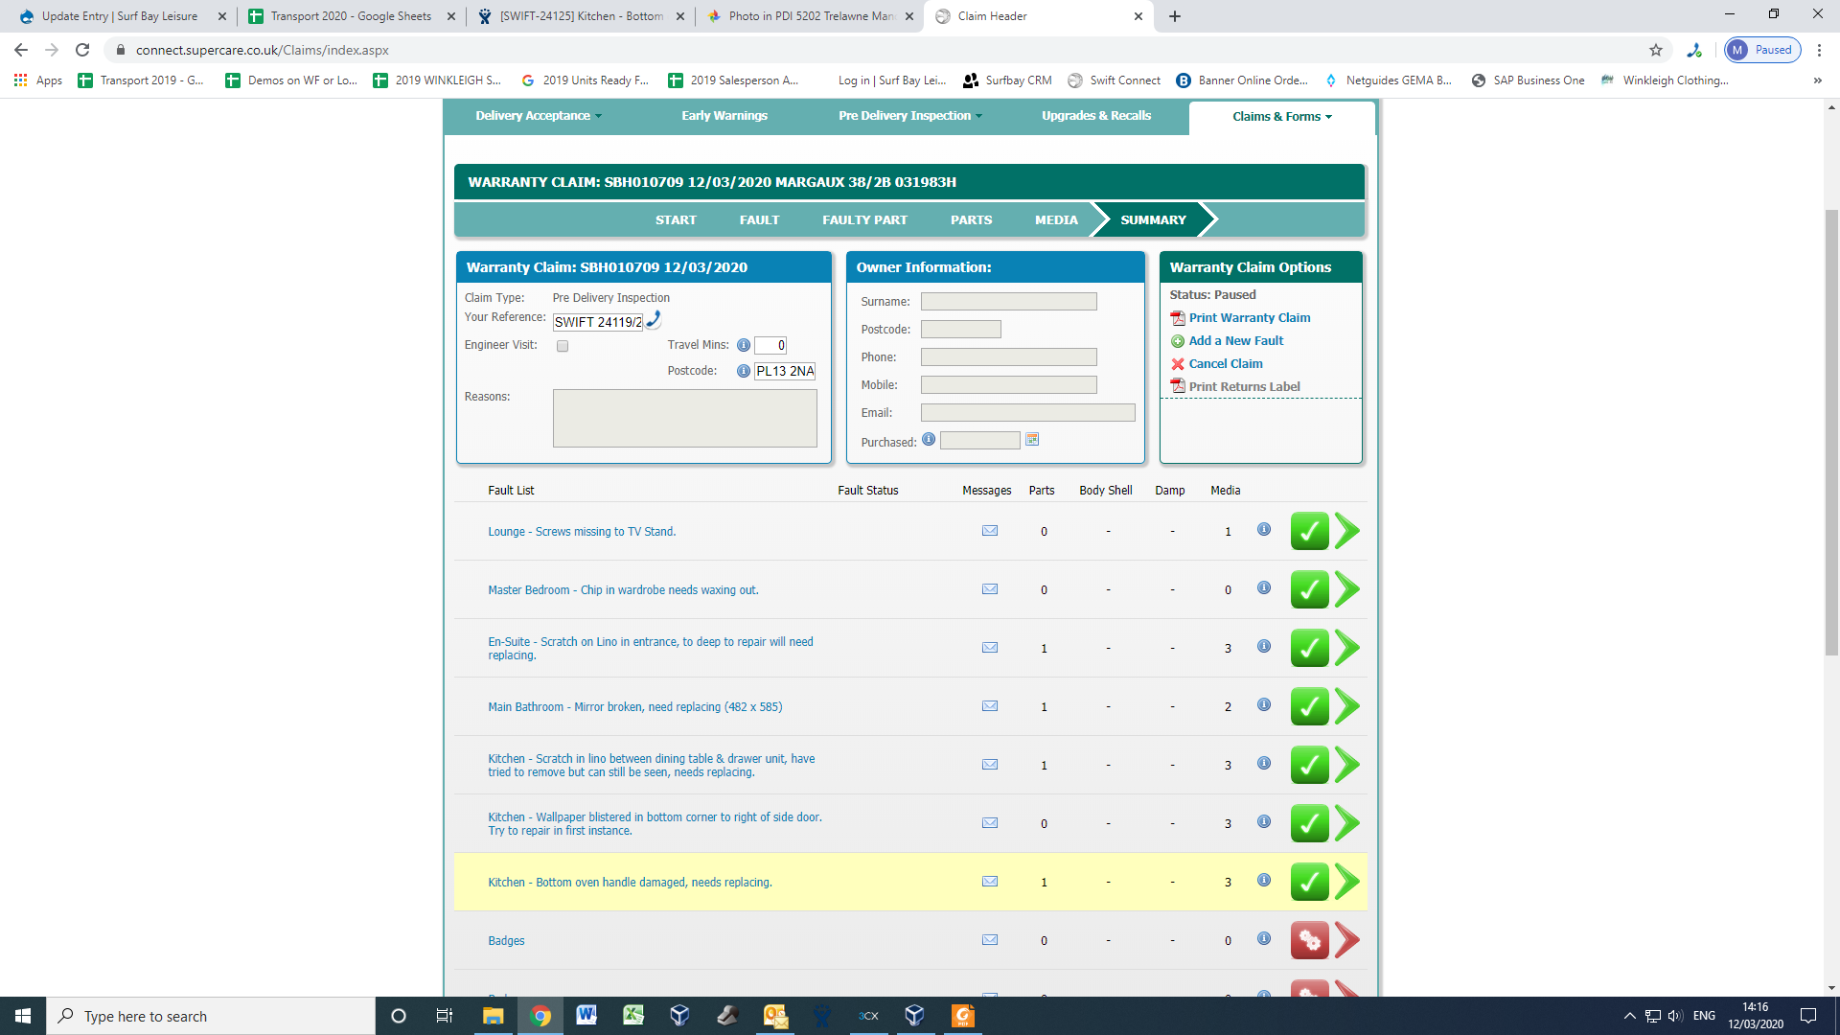Expand the Pre Delivery Inspection menu

pos(909,116)
